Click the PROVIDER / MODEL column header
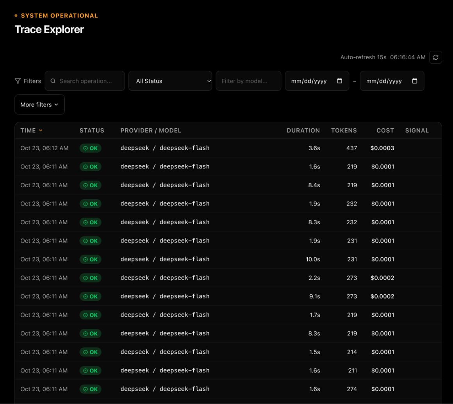Image resolution: width=453 pixels, height=404 pixels. pos(151,130)
